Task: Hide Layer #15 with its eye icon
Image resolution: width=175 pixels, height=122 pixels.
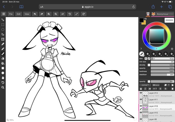Action: 141,112
